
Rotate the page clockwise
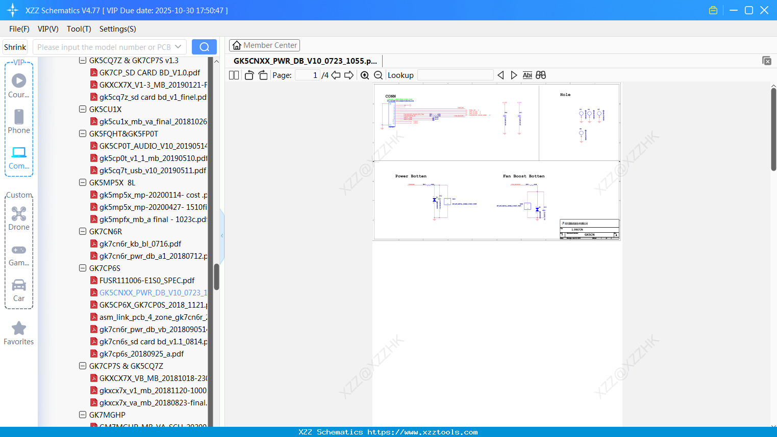pos(263,75)
